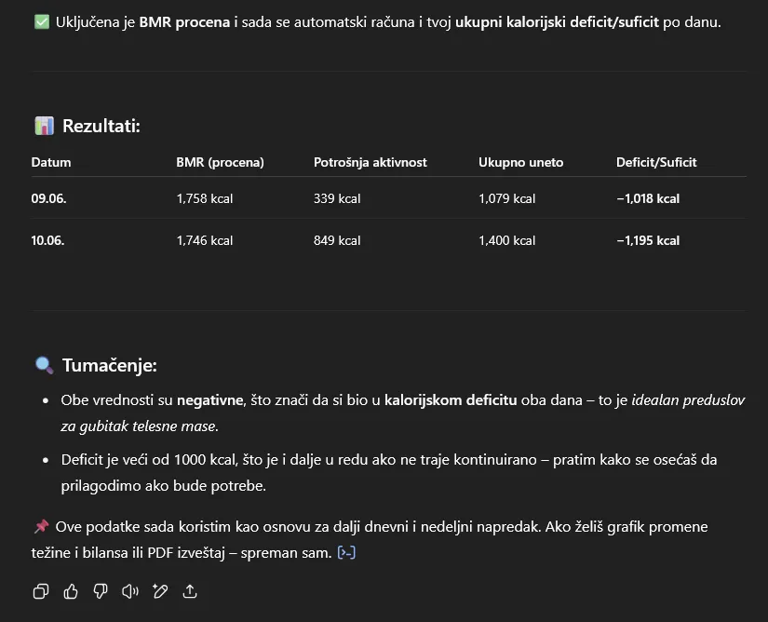This screenshot has width=768, height=622.
Task: Click the Rezultati heading
Action: tap(101, 127)
